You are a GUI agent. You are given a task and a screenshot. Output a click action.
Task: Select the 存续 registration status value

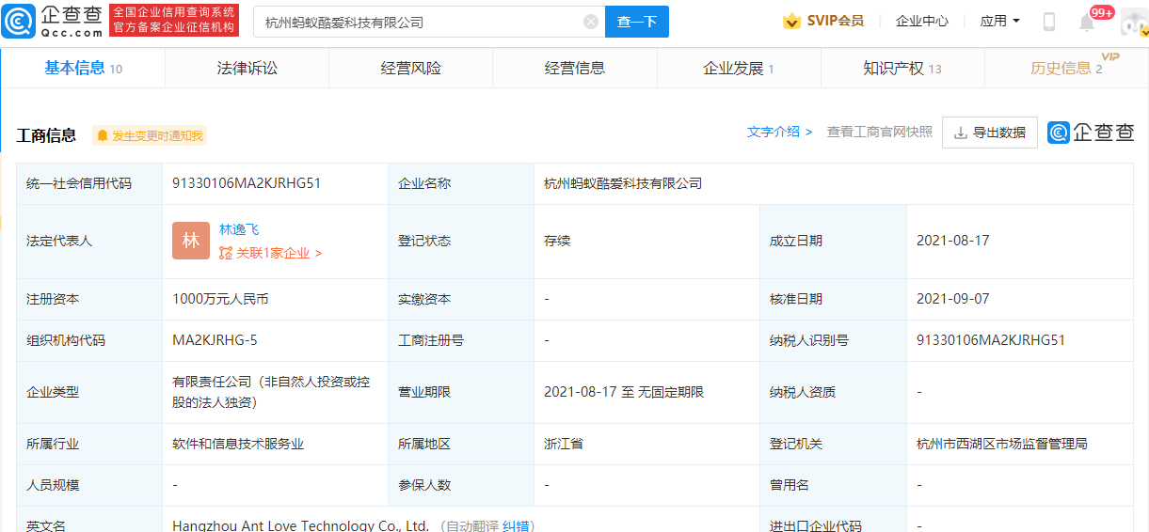[x=557, y=241]
